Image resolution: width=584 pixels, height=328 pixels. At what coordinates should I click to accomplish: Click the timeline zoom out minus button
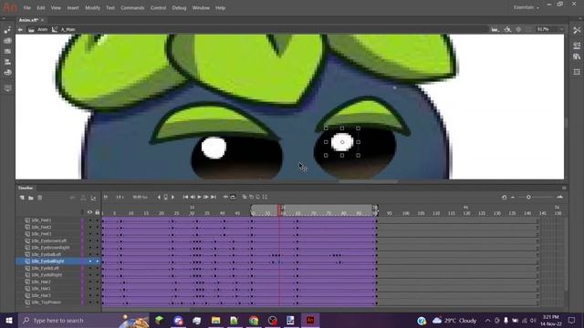(x=513, y=197)
